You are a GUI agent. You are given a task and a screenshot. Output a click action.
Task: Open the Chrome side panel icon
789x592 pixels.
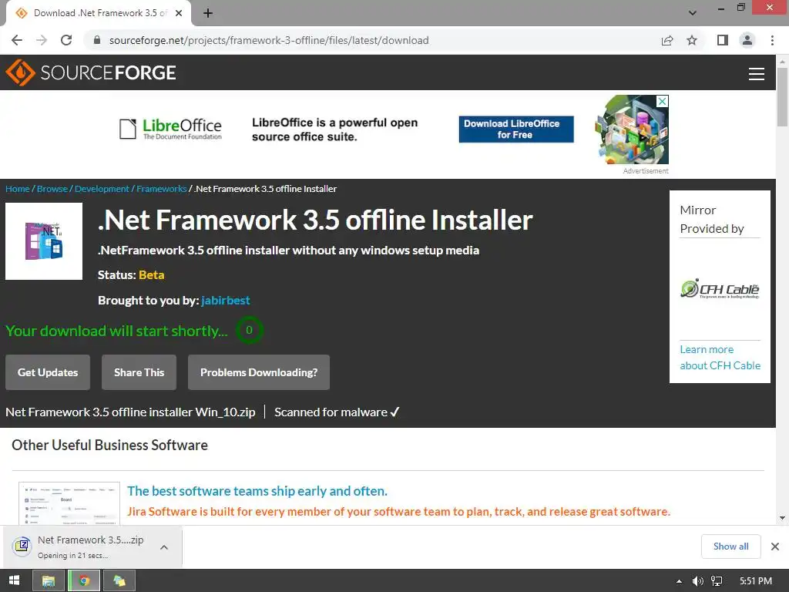723,40
